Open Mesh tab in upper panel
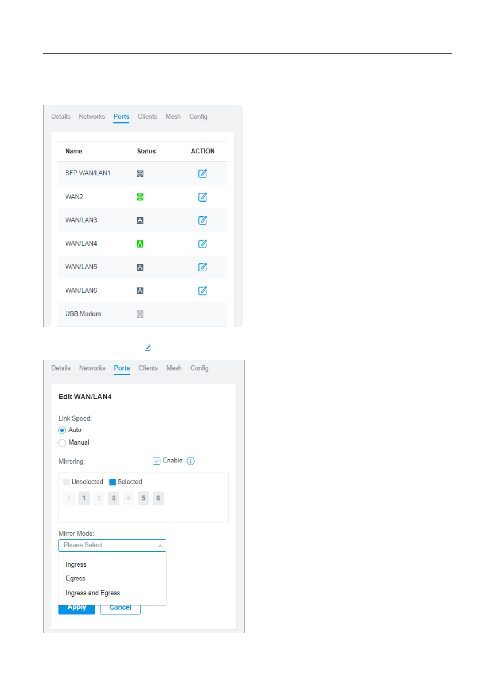 coord(173,117)
